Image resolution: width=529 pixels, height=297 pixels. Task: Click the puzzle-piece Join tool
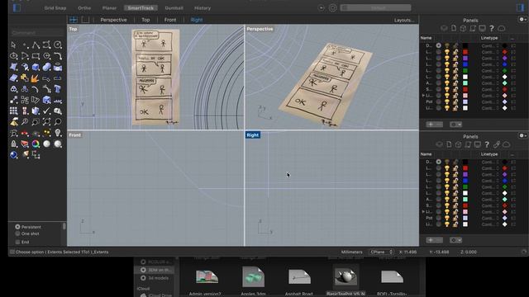pyautogui.click(x=25, y=78)
